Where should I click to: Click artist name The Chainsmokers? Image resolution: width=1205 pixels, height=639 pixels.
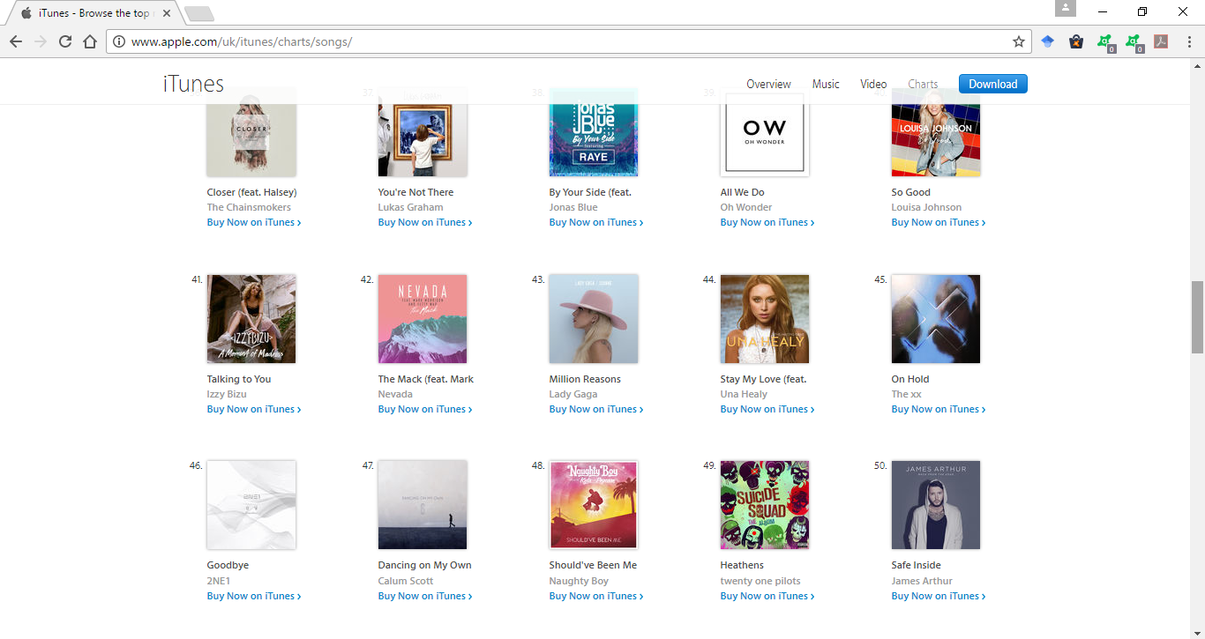249,207
